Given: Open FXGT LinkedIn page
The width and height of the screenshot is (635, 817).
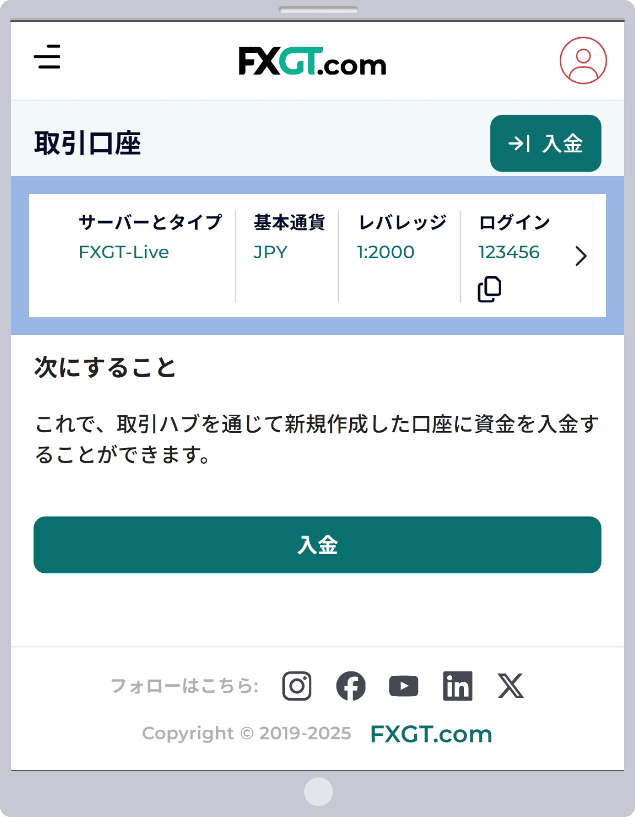Looking at the screenshot, I should click(x=457, y=686).
